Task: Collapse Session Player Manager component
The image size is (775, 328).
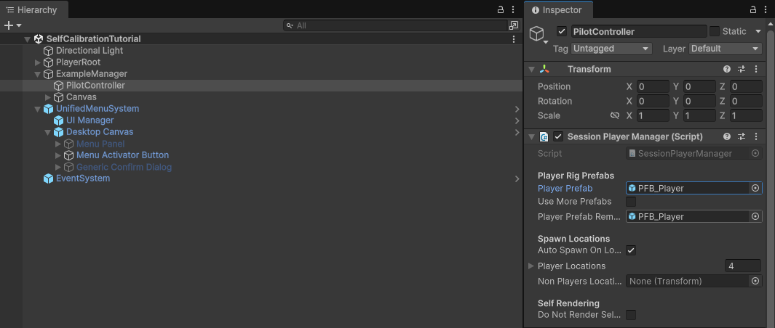Action: (531, 136)
